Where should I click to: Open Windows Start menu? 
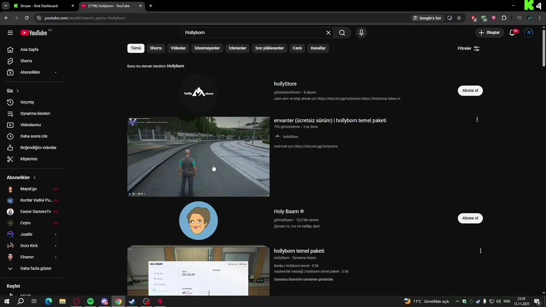(x=7, y=301)
